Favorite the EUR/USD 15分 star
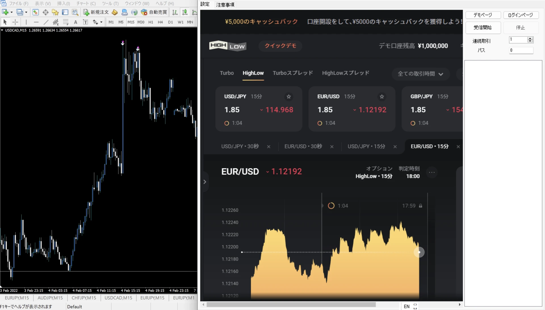Image resolution: width=545 pixels, height=310 pixels. [382, 97]
